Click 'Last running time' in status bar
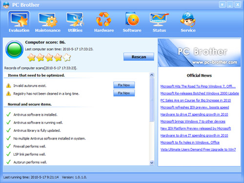Viewport: 244px width, 183px height. pyautogui.click(x=31, y=177)
